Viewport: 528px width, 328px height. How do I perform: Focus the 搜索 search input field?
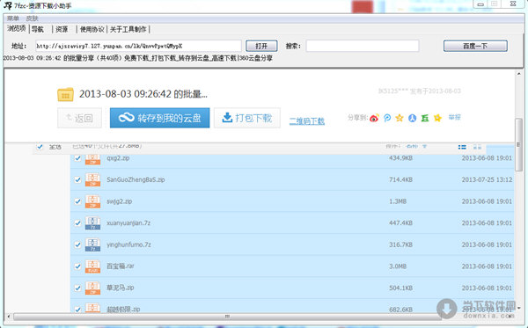(363, 46)
